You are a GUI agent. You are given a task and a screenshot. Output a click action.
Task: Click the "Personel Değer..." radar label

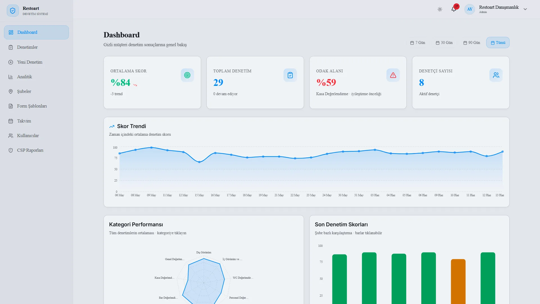click(239, 298)
